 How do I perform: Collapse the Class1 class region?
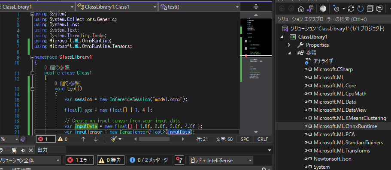tap(32, 73)
